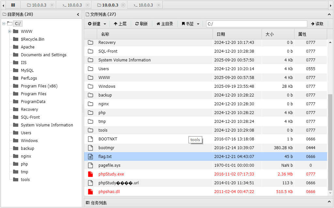Expand the WWW tree folder

pos(9,32)
